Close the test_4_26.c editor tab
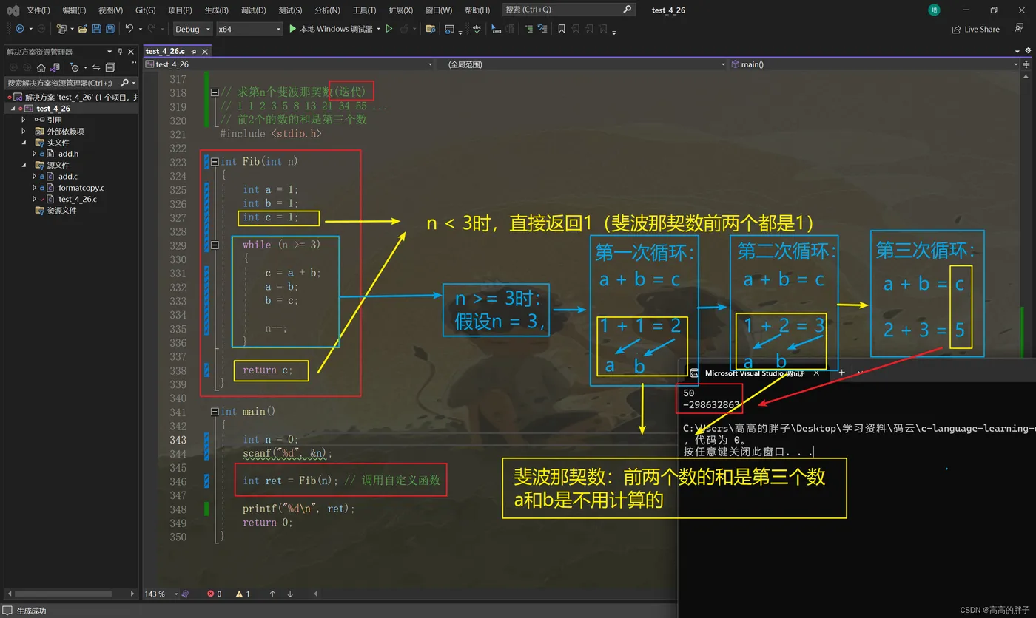1036x618 pixels. [205, 52]
